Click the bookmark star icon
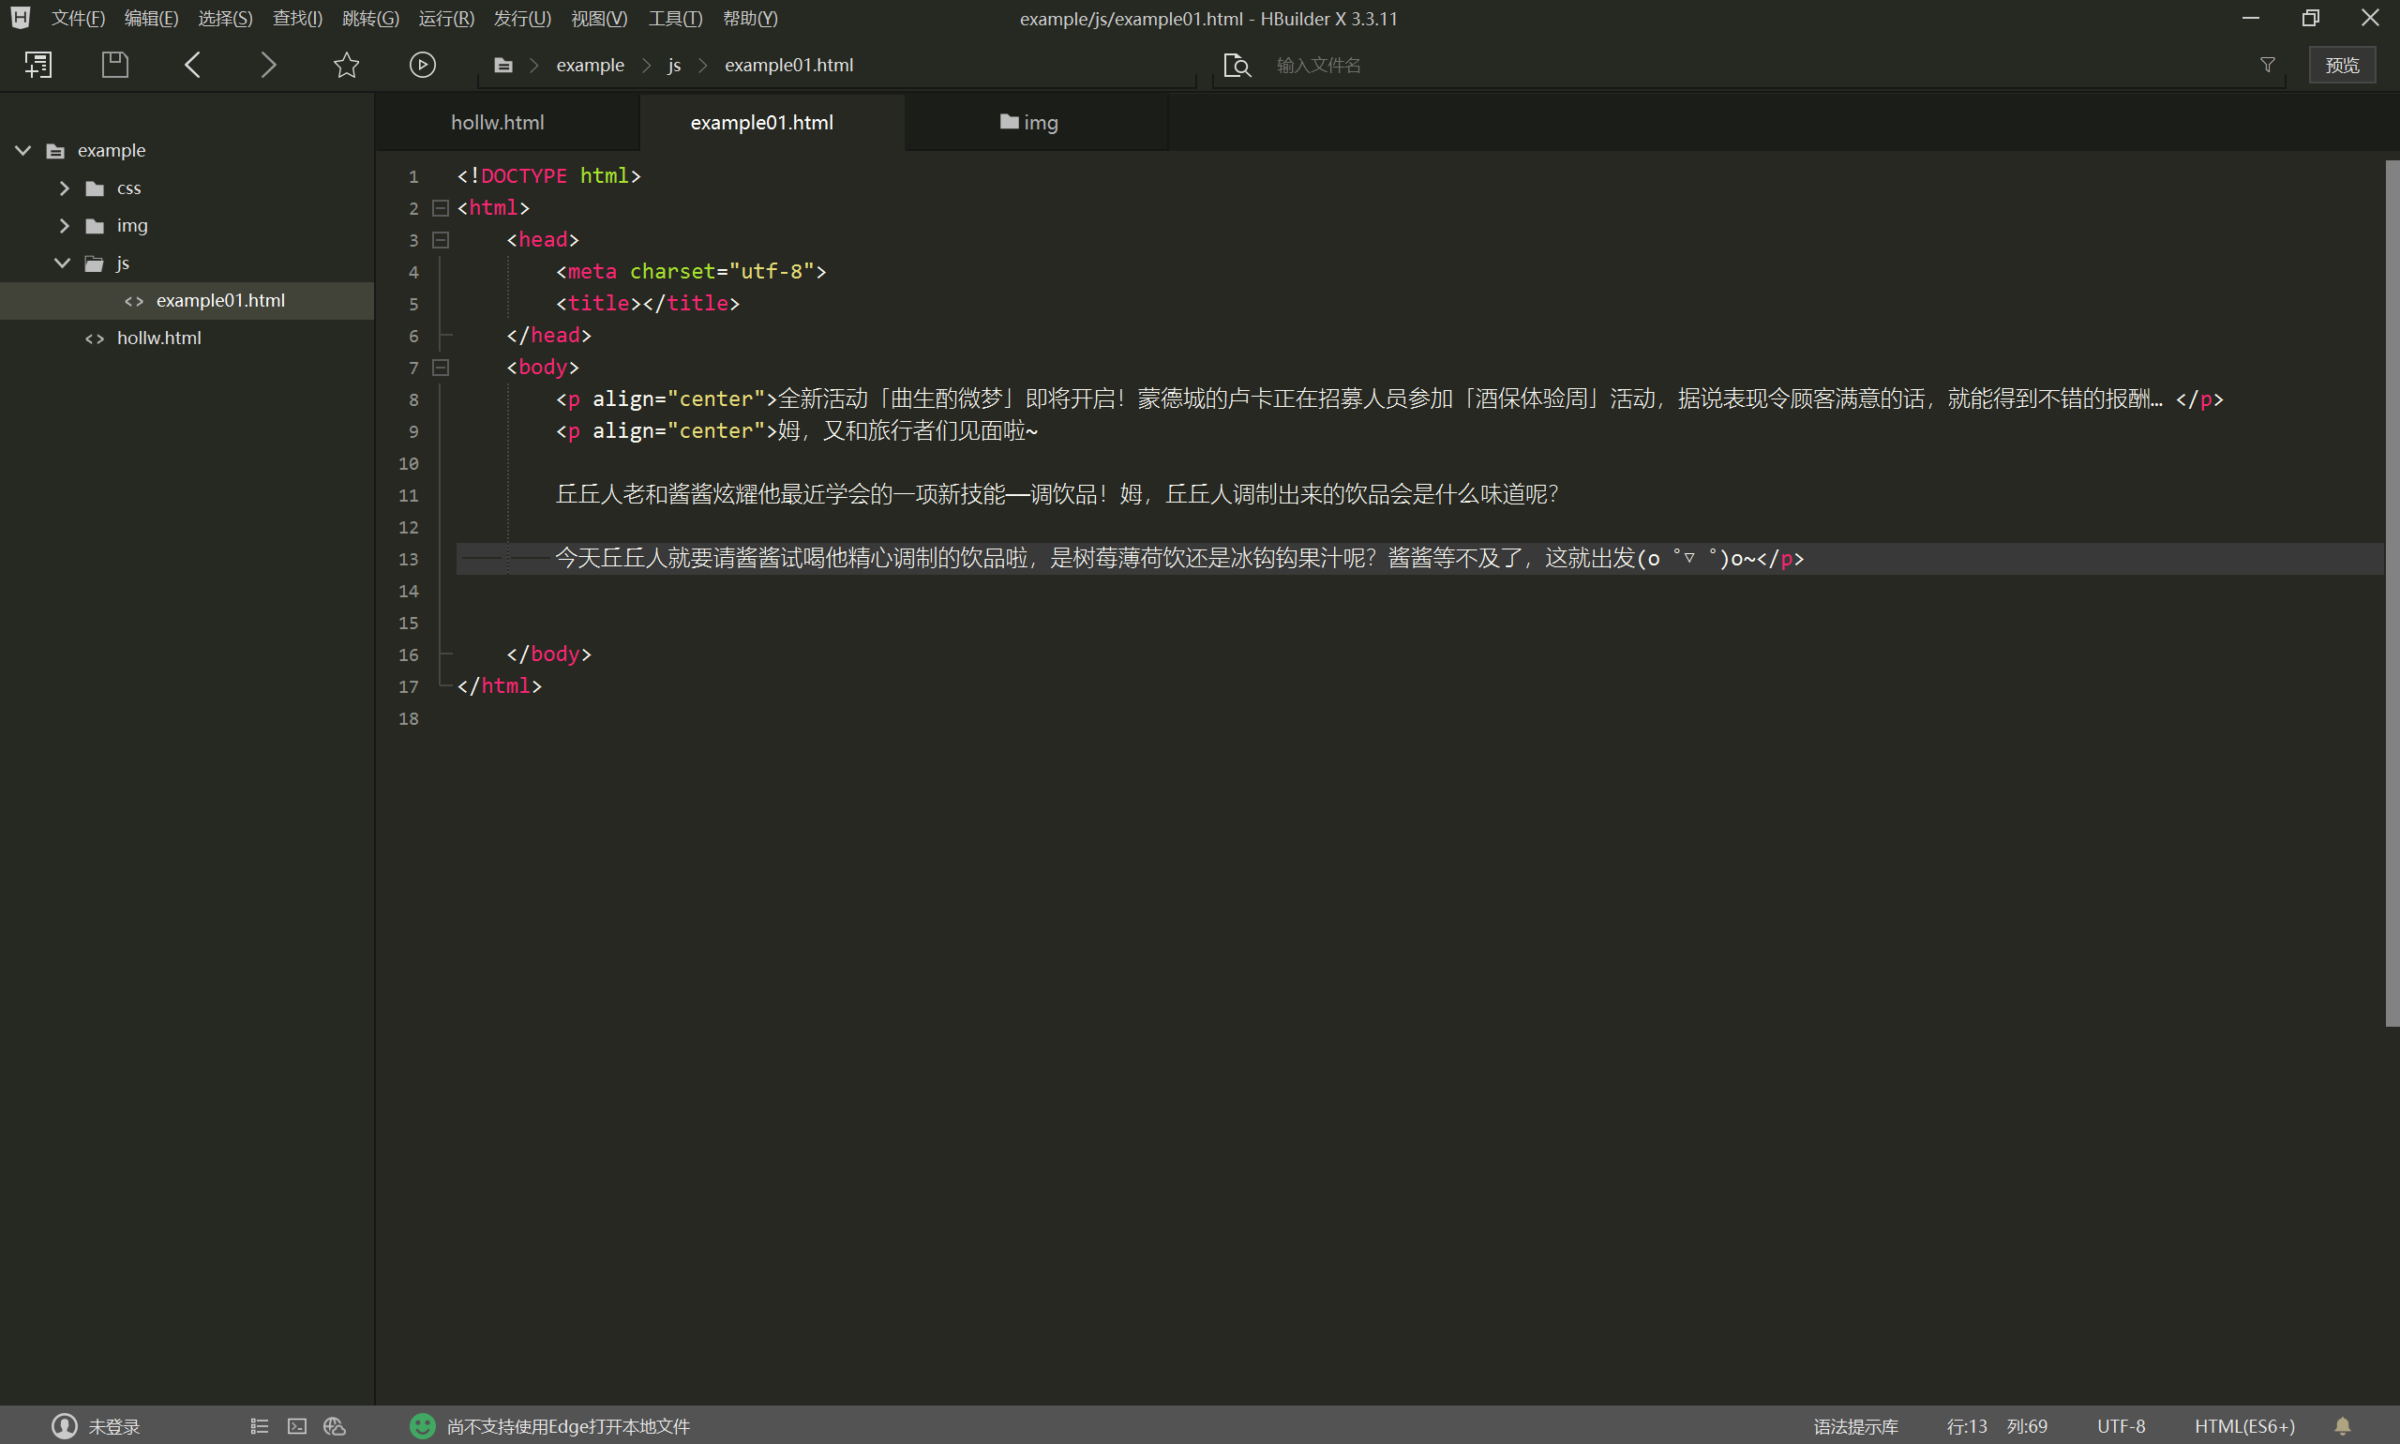 pyautogui.click(x=346, y=66)
